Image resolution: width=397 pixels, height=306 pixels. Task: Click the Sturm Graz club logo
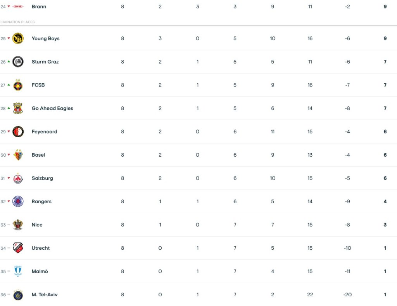18,62
